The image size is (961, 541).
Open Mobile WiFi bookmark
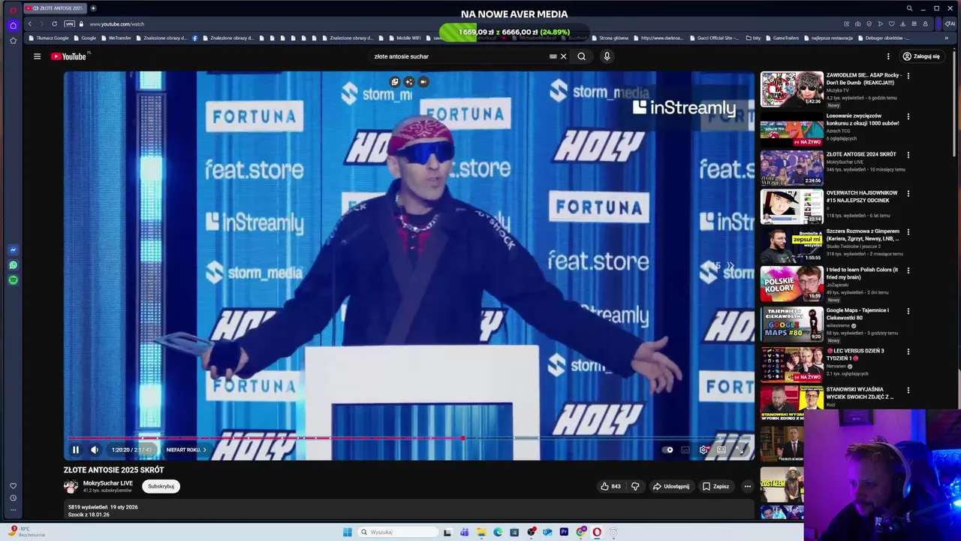[x=405, y=38]
